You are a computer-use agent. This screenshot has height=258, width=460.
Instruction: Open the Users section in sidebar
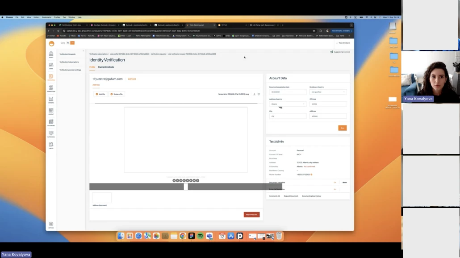pos(51,66)
